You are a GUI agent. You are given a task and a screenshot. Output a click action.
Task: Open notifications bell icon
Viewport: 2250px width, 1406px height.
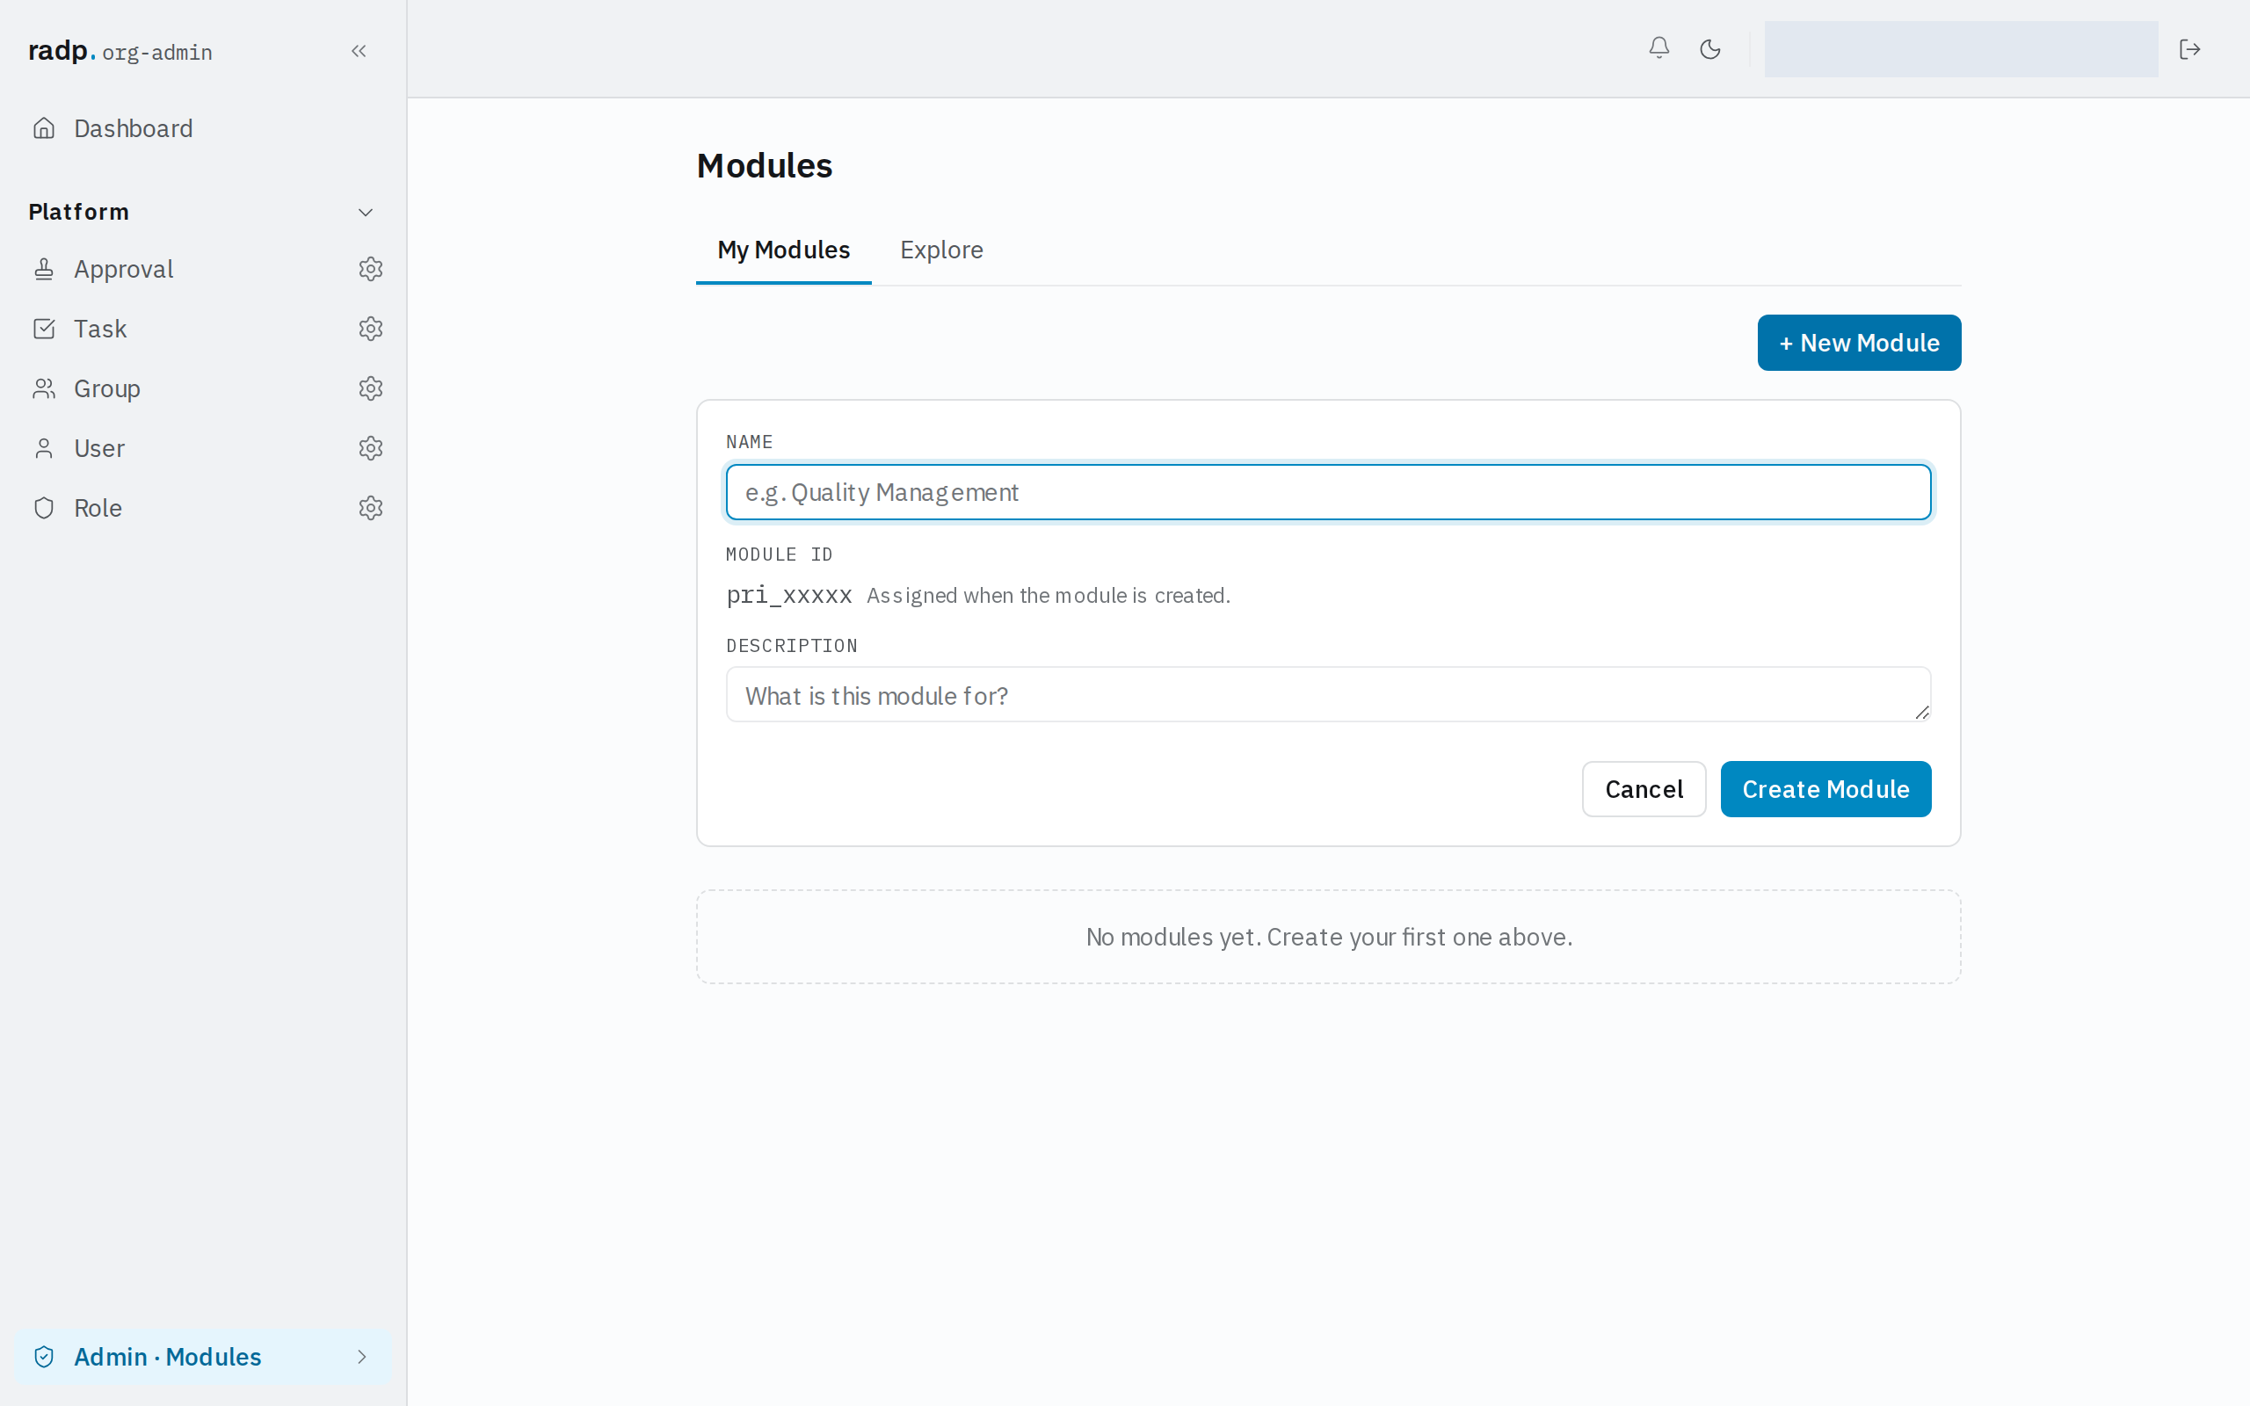click(x=1658, y=48)
